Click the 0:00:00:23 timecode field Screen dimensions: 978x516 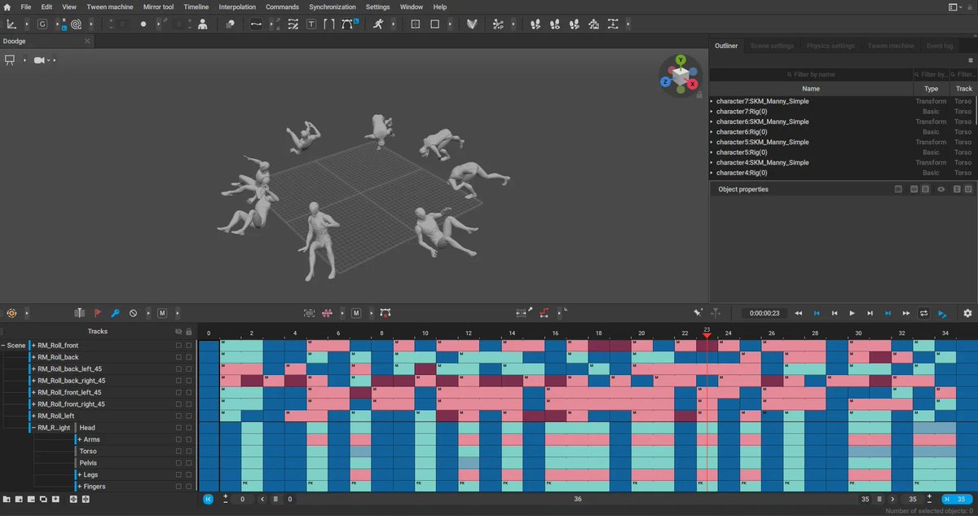pyautogui.click(x=764, y=313)
